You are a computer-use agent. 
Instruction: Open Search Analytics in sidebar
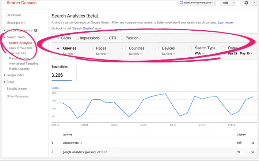21,43
